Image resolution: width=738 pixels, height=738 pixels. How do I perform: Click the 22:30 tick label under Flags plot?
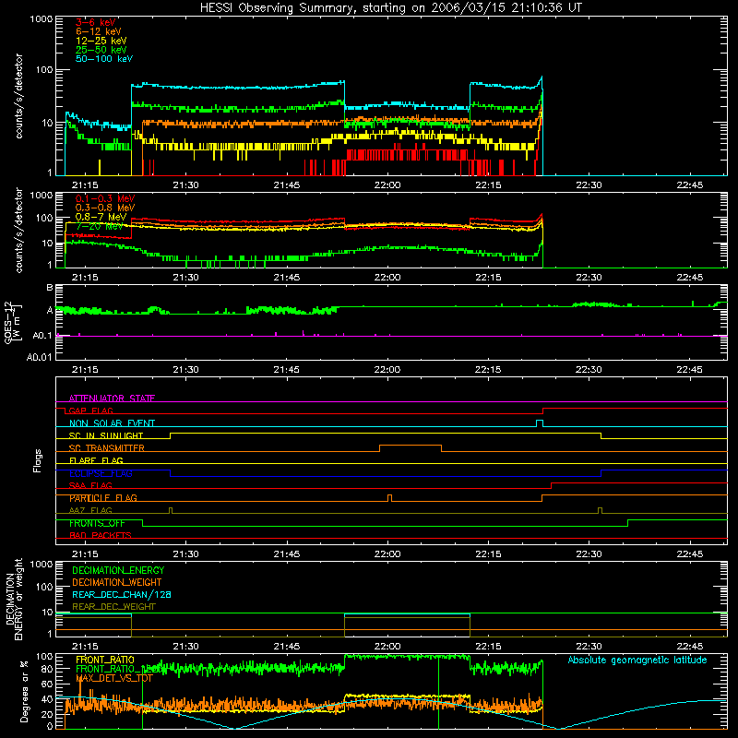pyautogui.click(x=589, y=554)
